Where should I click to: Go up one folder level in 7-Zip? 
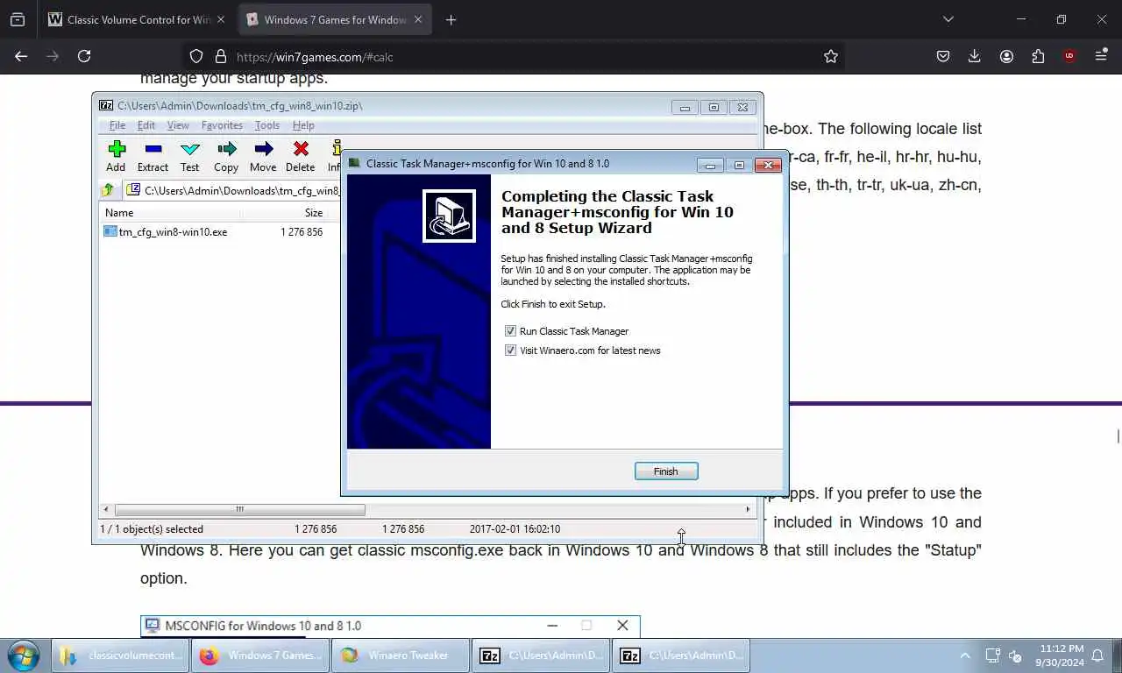click(x=108, y=190)
